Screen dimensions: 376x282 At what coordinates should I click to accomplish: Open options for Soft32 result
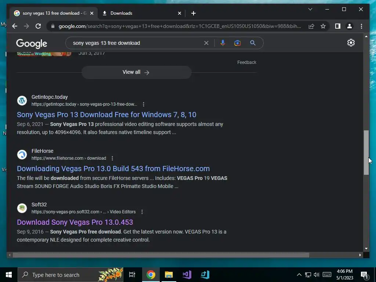[142, 212]
